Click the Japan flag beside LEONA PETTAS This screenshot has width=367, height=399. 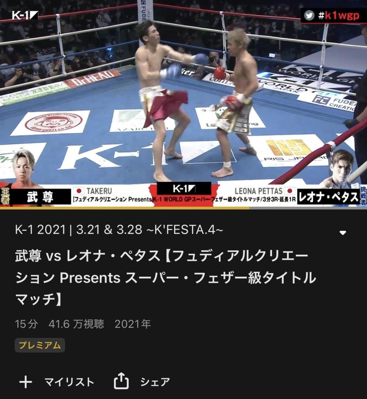(290, 191)
